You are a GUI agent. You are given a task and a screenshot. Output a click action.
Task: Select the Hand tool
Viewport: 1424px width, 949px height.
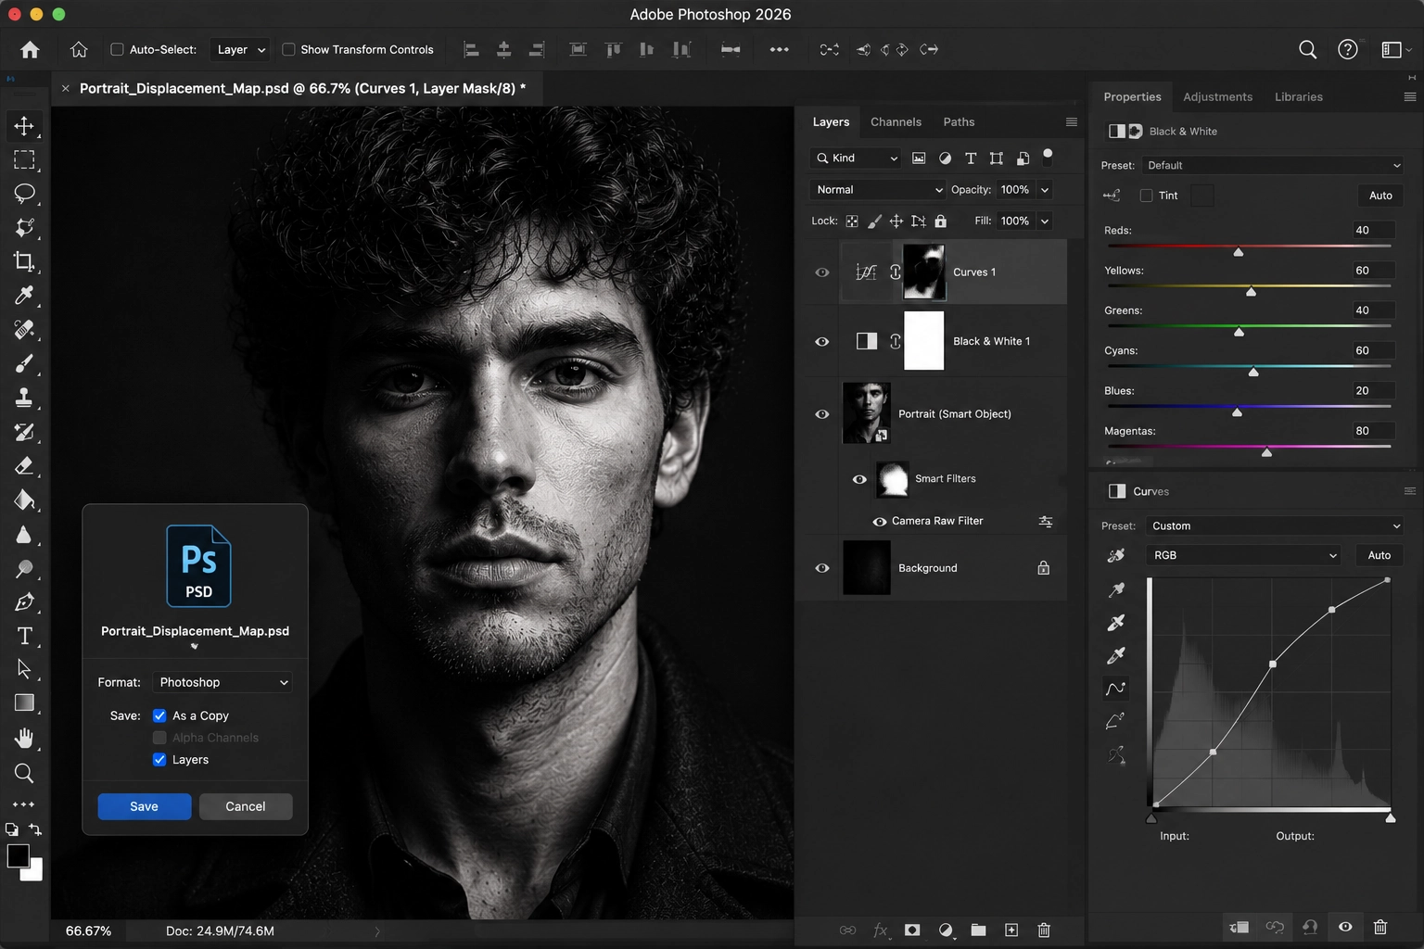coord(24,738)
